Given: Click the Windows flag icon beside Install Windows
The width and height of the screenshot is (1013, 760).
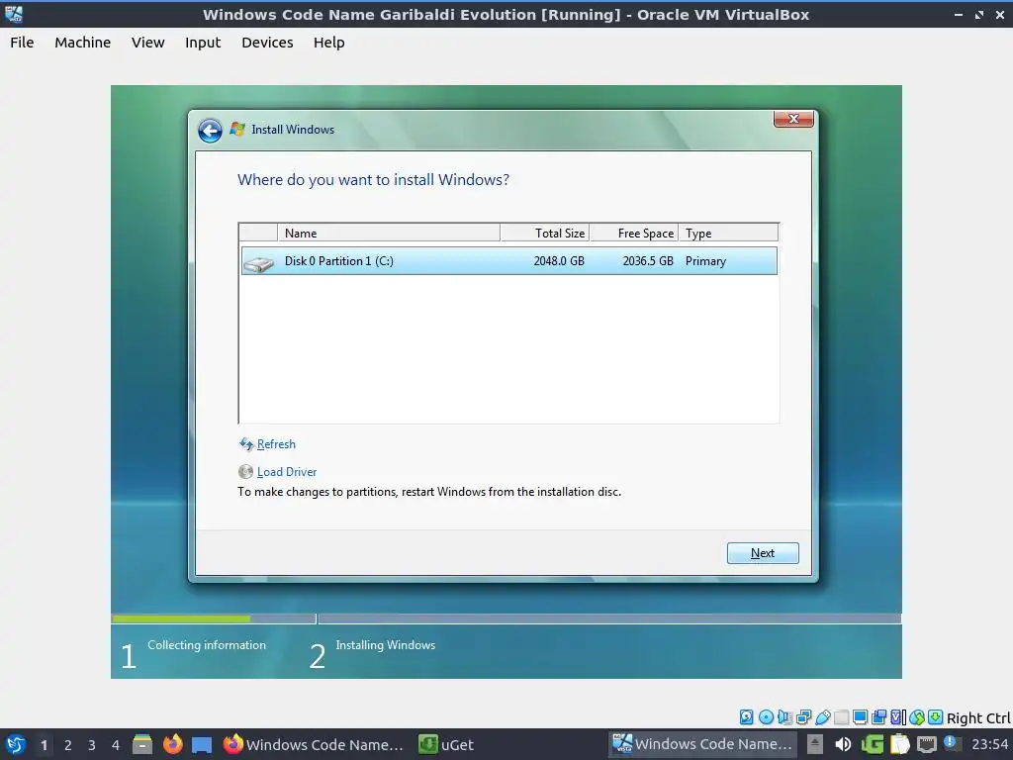Looking at the screenshot, I should pyautogui.click(x=237, y=130).
